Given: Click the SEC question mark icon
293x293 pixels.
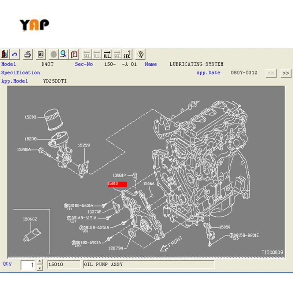Looking at the screenshot, I should [x=127, y=54].
